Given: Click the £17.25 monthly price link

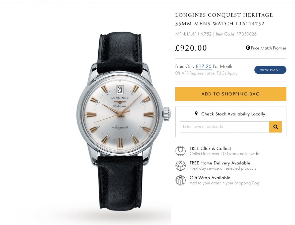Looking at the screenshot, I should tap(204, 66).
